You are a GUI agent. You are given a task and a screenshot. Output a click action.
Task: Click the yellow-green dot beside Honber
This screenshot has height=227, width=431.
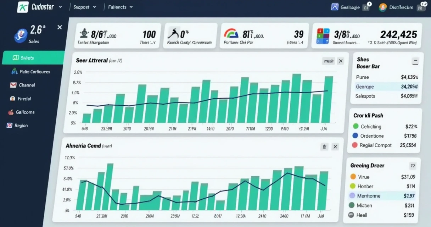pos(352,186)
